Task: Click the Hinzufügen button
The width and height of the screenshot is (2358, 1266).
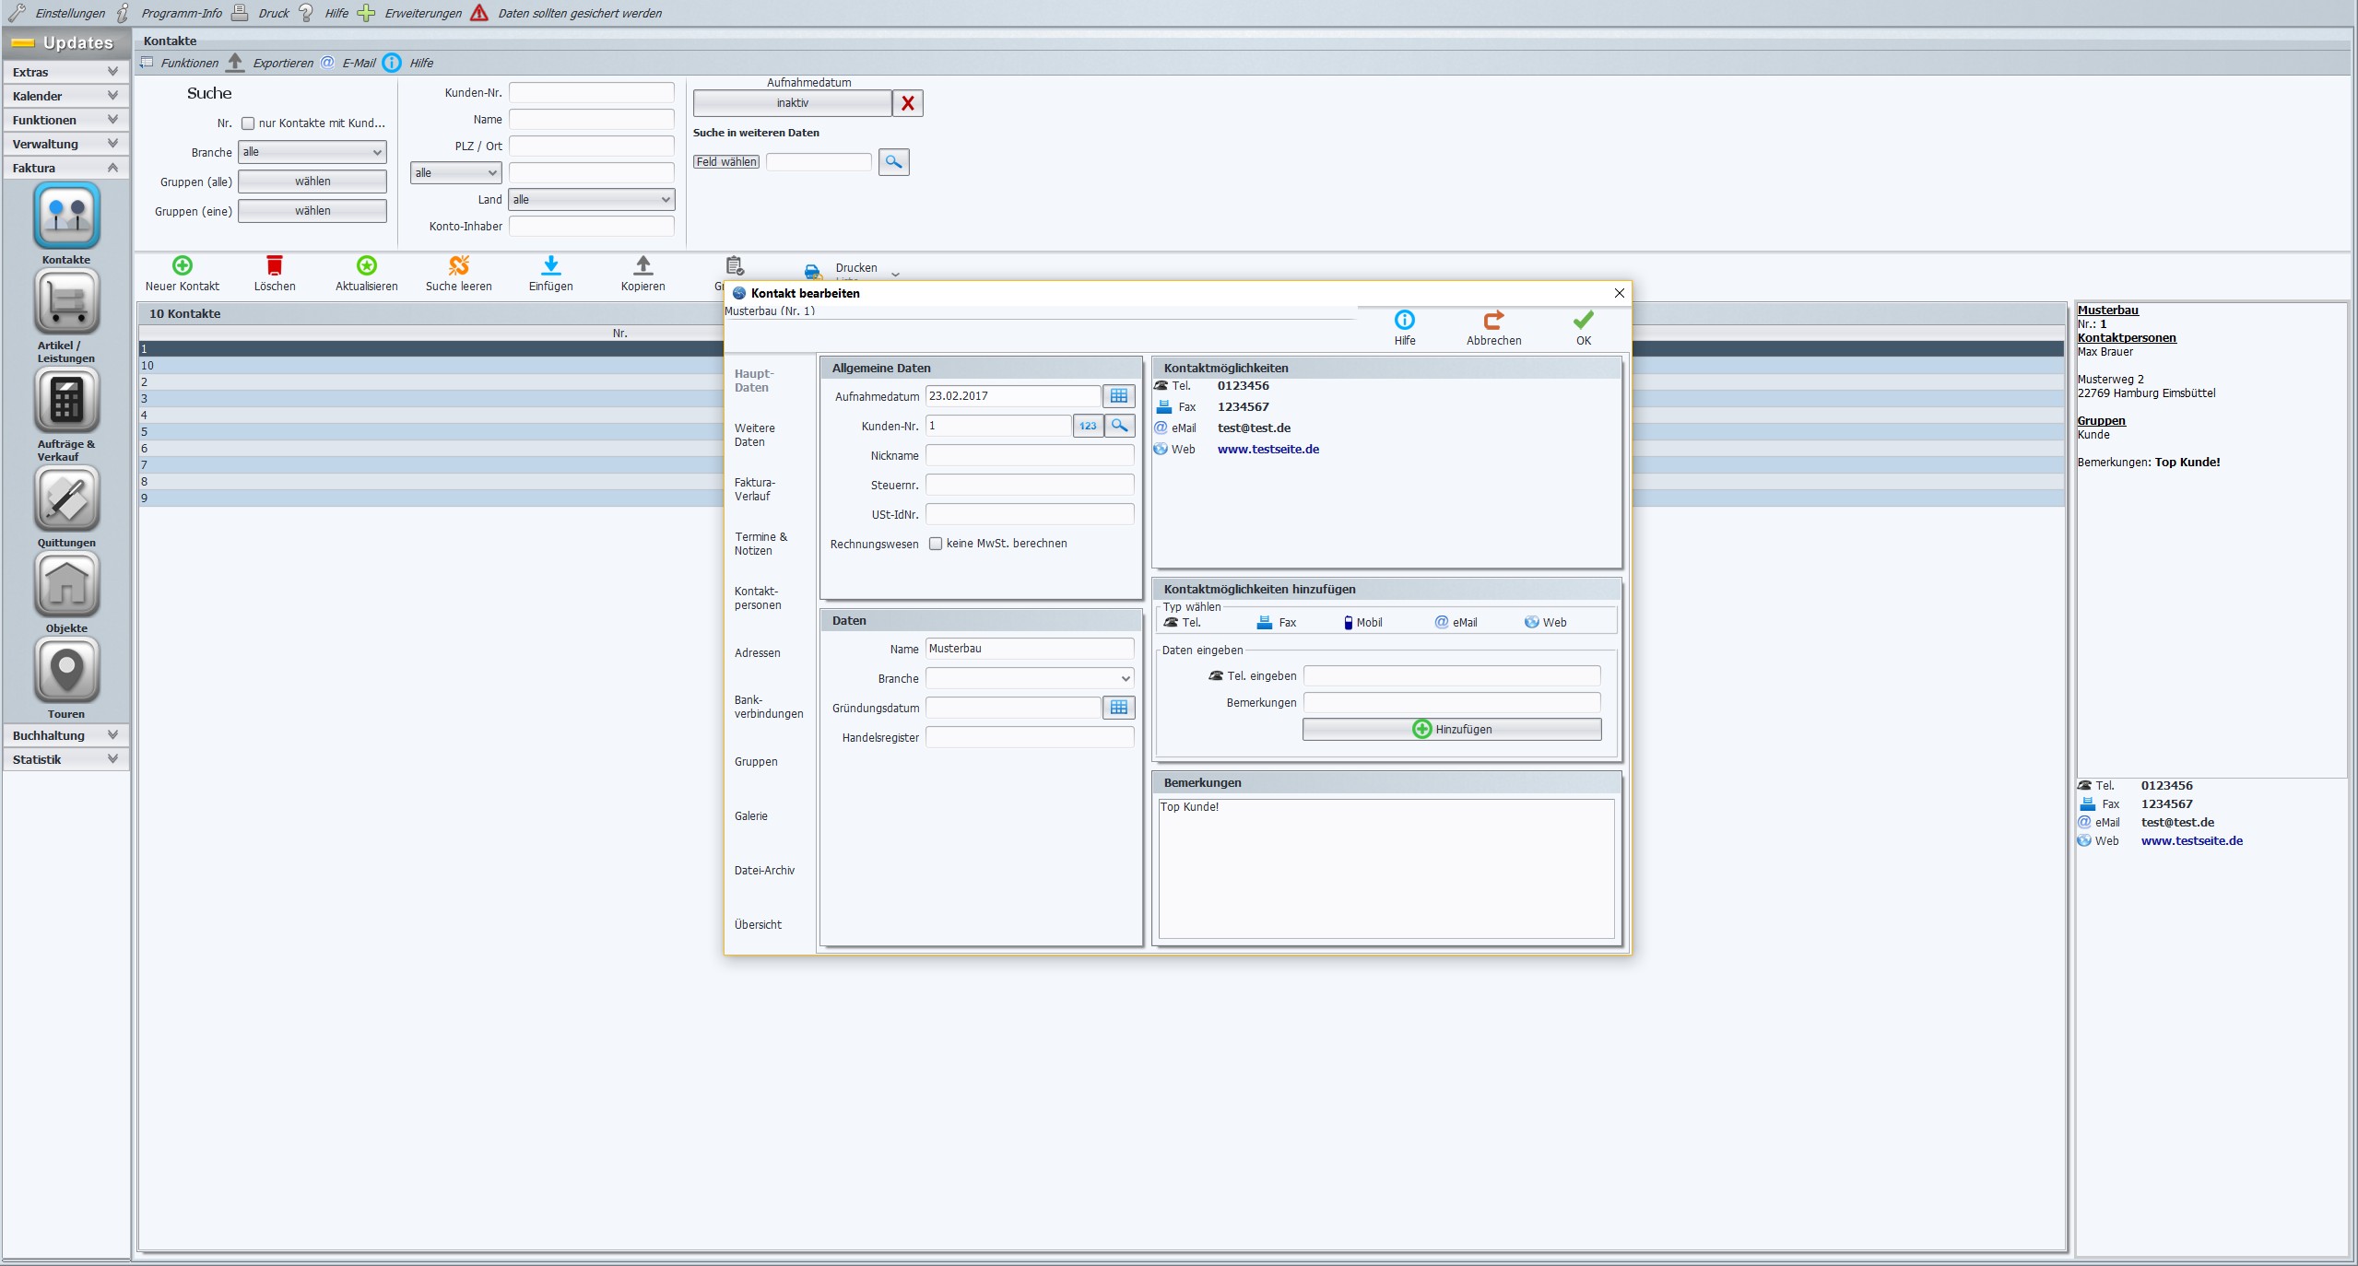Action: (1451, 729)
